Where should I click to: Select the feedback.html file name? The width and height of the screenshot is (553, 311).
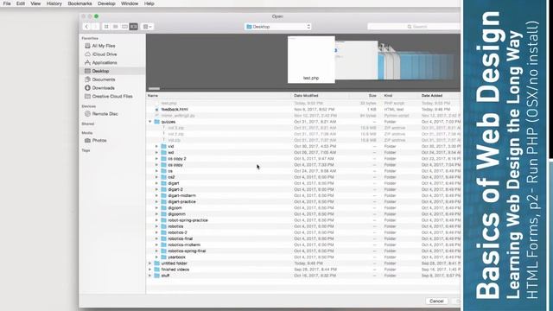click(x=175, y=110)
